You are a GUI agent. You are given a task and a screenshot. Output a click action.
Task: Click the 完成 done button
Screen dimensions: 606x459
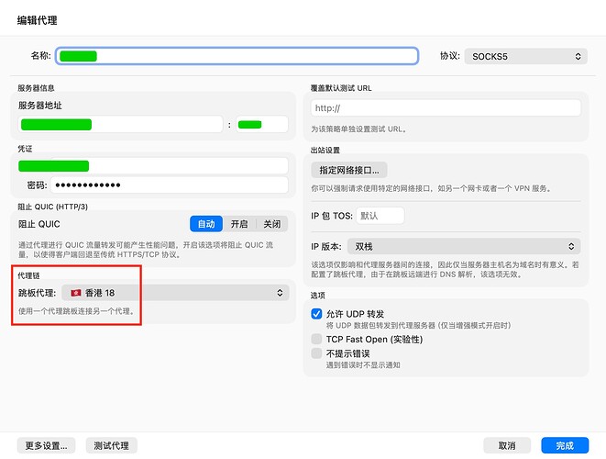565,445
